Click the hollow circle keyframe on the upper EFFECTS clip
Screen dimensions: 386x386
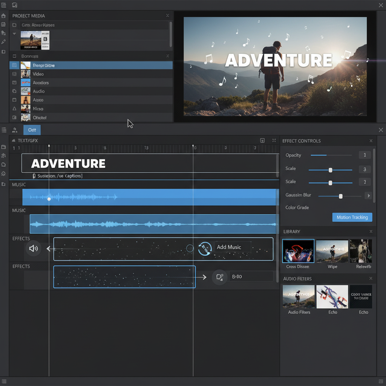tap(190, 248)
